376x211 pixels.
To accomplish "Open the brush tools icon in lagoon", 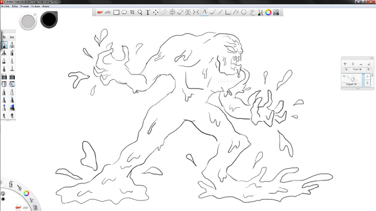I will click(19, 188).
